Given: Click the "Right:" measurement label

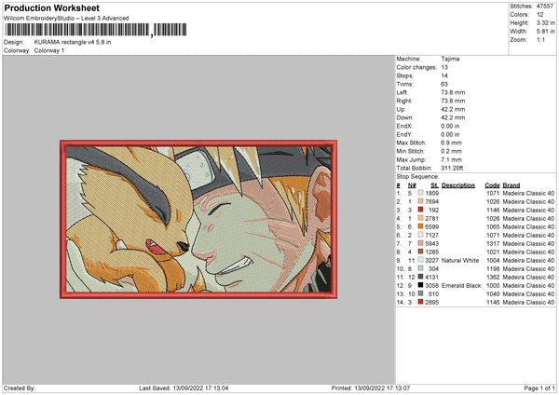Looking at the screenshot, I should coord(404,101).
